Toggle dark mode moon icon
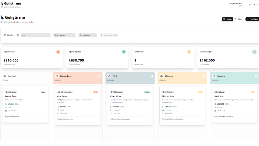Image resolution: width=259 pixels, height=146 pixels. pos(250,5)
